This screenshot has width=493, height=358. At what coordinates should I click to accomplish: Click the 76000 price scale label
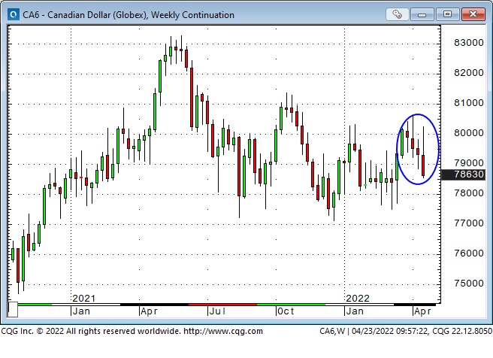tap(468, 253)
